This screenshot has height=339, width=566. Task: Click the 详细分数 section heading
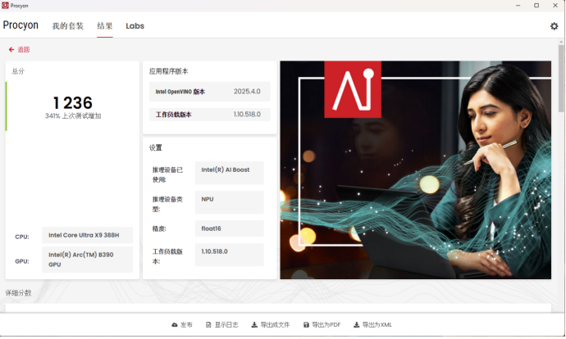[18, 292]
